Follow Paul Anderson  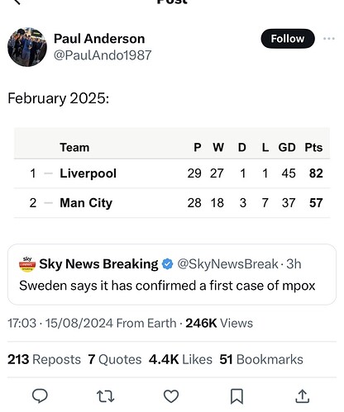(288, 39)
